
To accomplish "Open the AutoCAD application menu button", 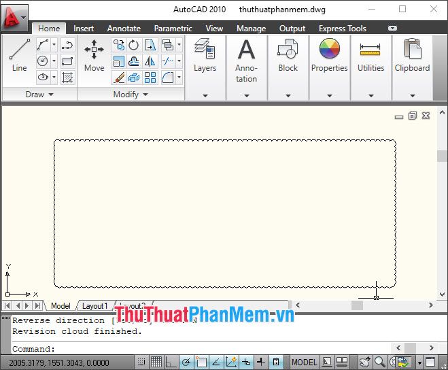I will click(15, 18).
